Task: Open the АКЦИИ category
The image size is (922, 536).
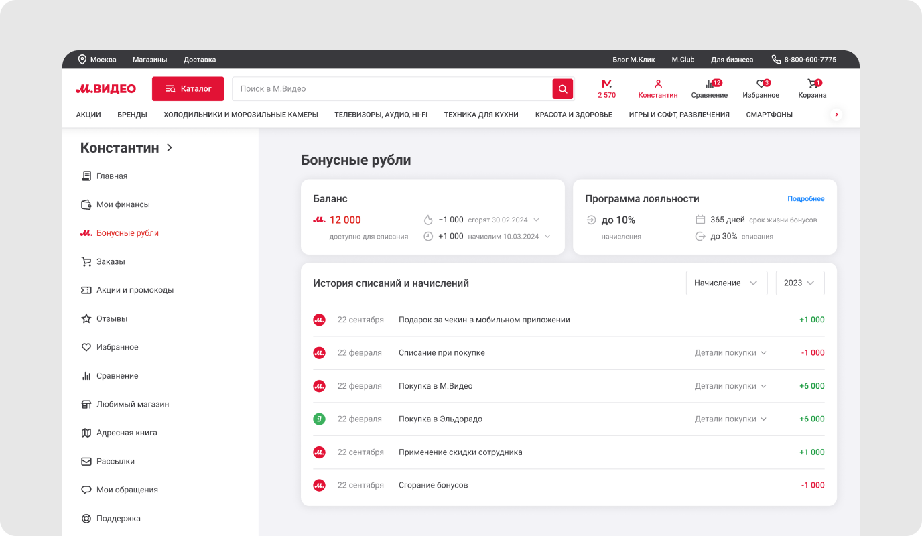Action: point(88,115)
